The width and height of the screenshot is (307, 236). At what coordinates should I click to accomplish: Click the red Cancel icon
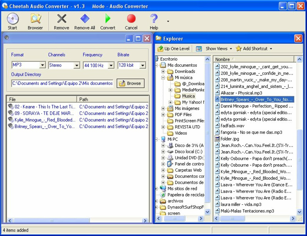coord(131,19)
